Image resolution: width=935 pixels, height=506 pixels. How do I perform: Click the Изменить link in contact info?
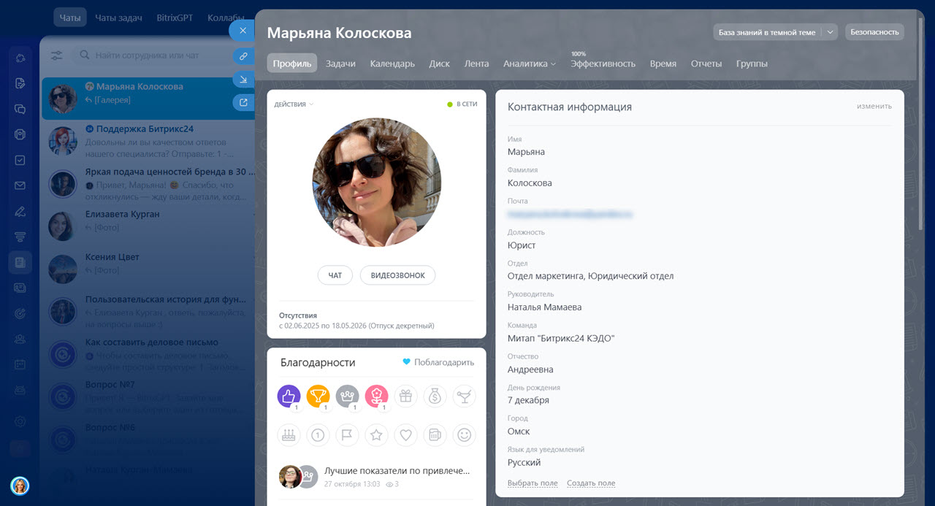tap(874, 107)
